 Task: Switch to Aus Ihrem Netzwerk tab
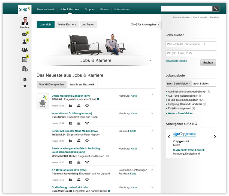82,84
